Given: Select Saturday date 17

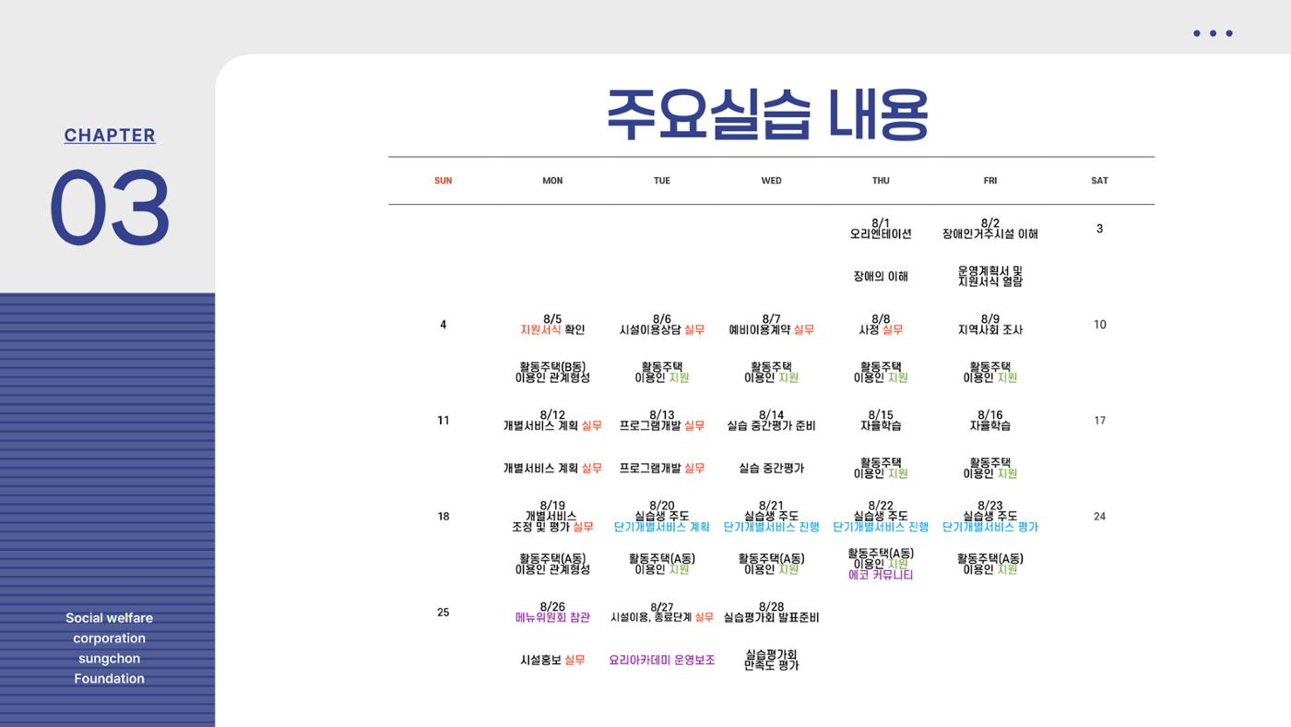Looking at the screenshot, I should (x=1099, y=421).
